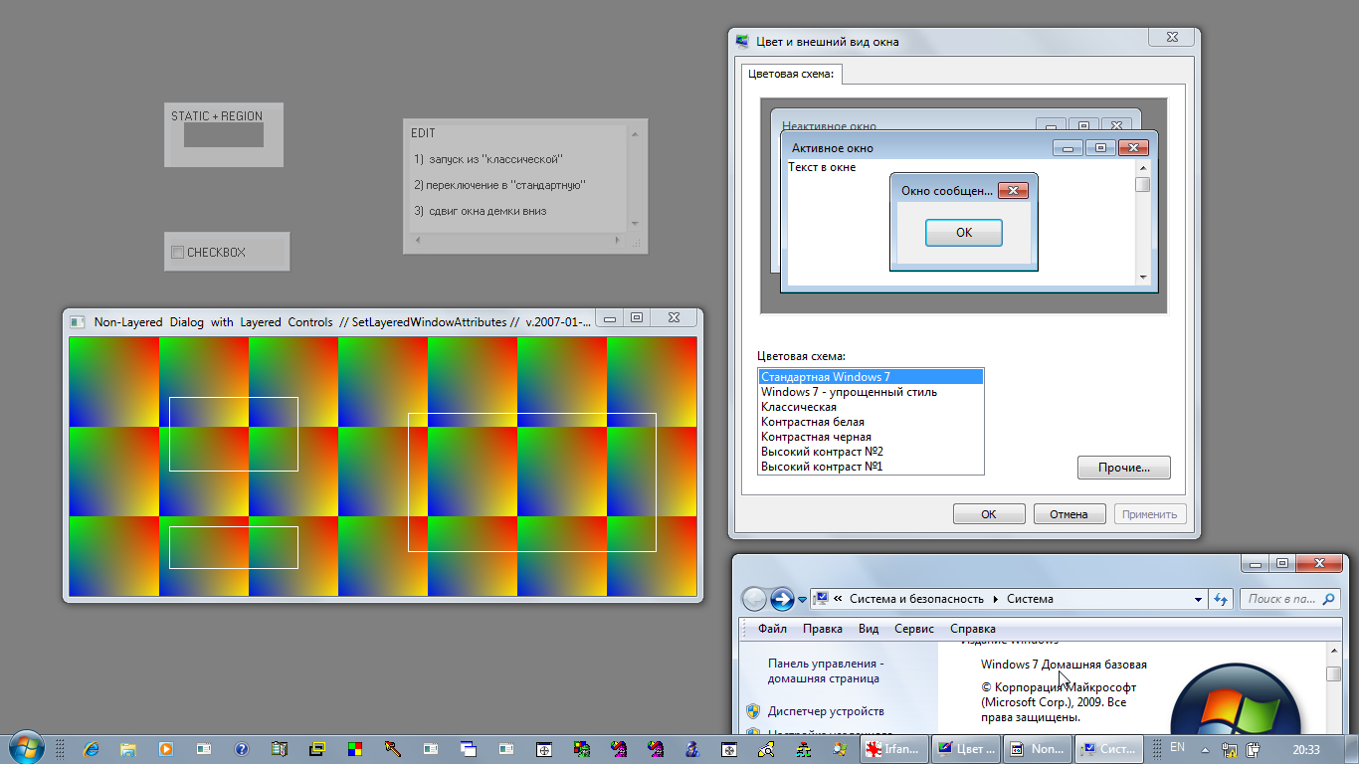
Task: Click the blue question-mark help taskbar icon
Action: pos(241,749)
